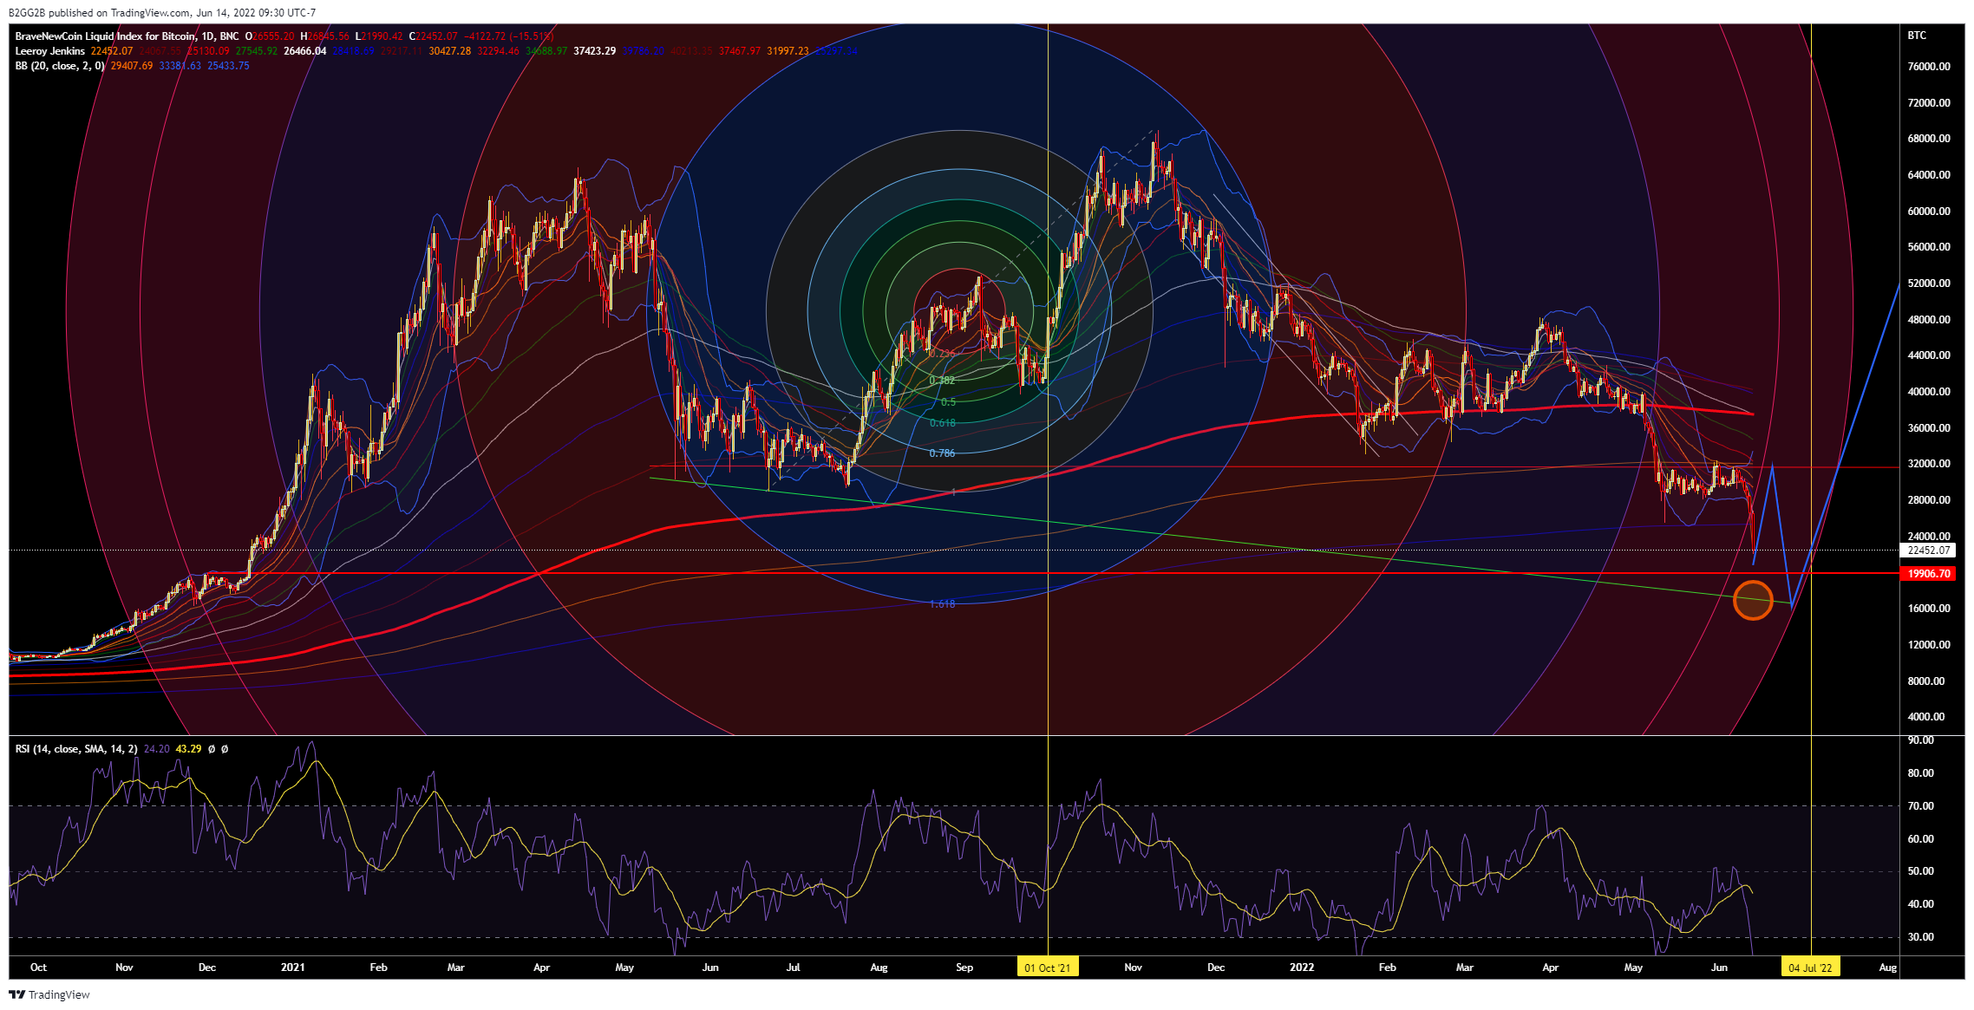Viewport: 1974px width, 1010px height.
Task: Click the 50.00 value on RSI axis
Action: click(x=1921, y=871)
